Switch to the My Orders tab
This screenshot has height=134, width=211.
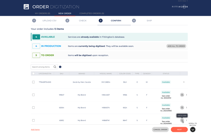point(43,14)
